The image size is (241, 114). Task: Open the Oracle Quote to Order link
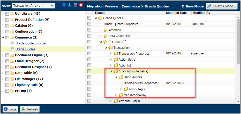31,43
